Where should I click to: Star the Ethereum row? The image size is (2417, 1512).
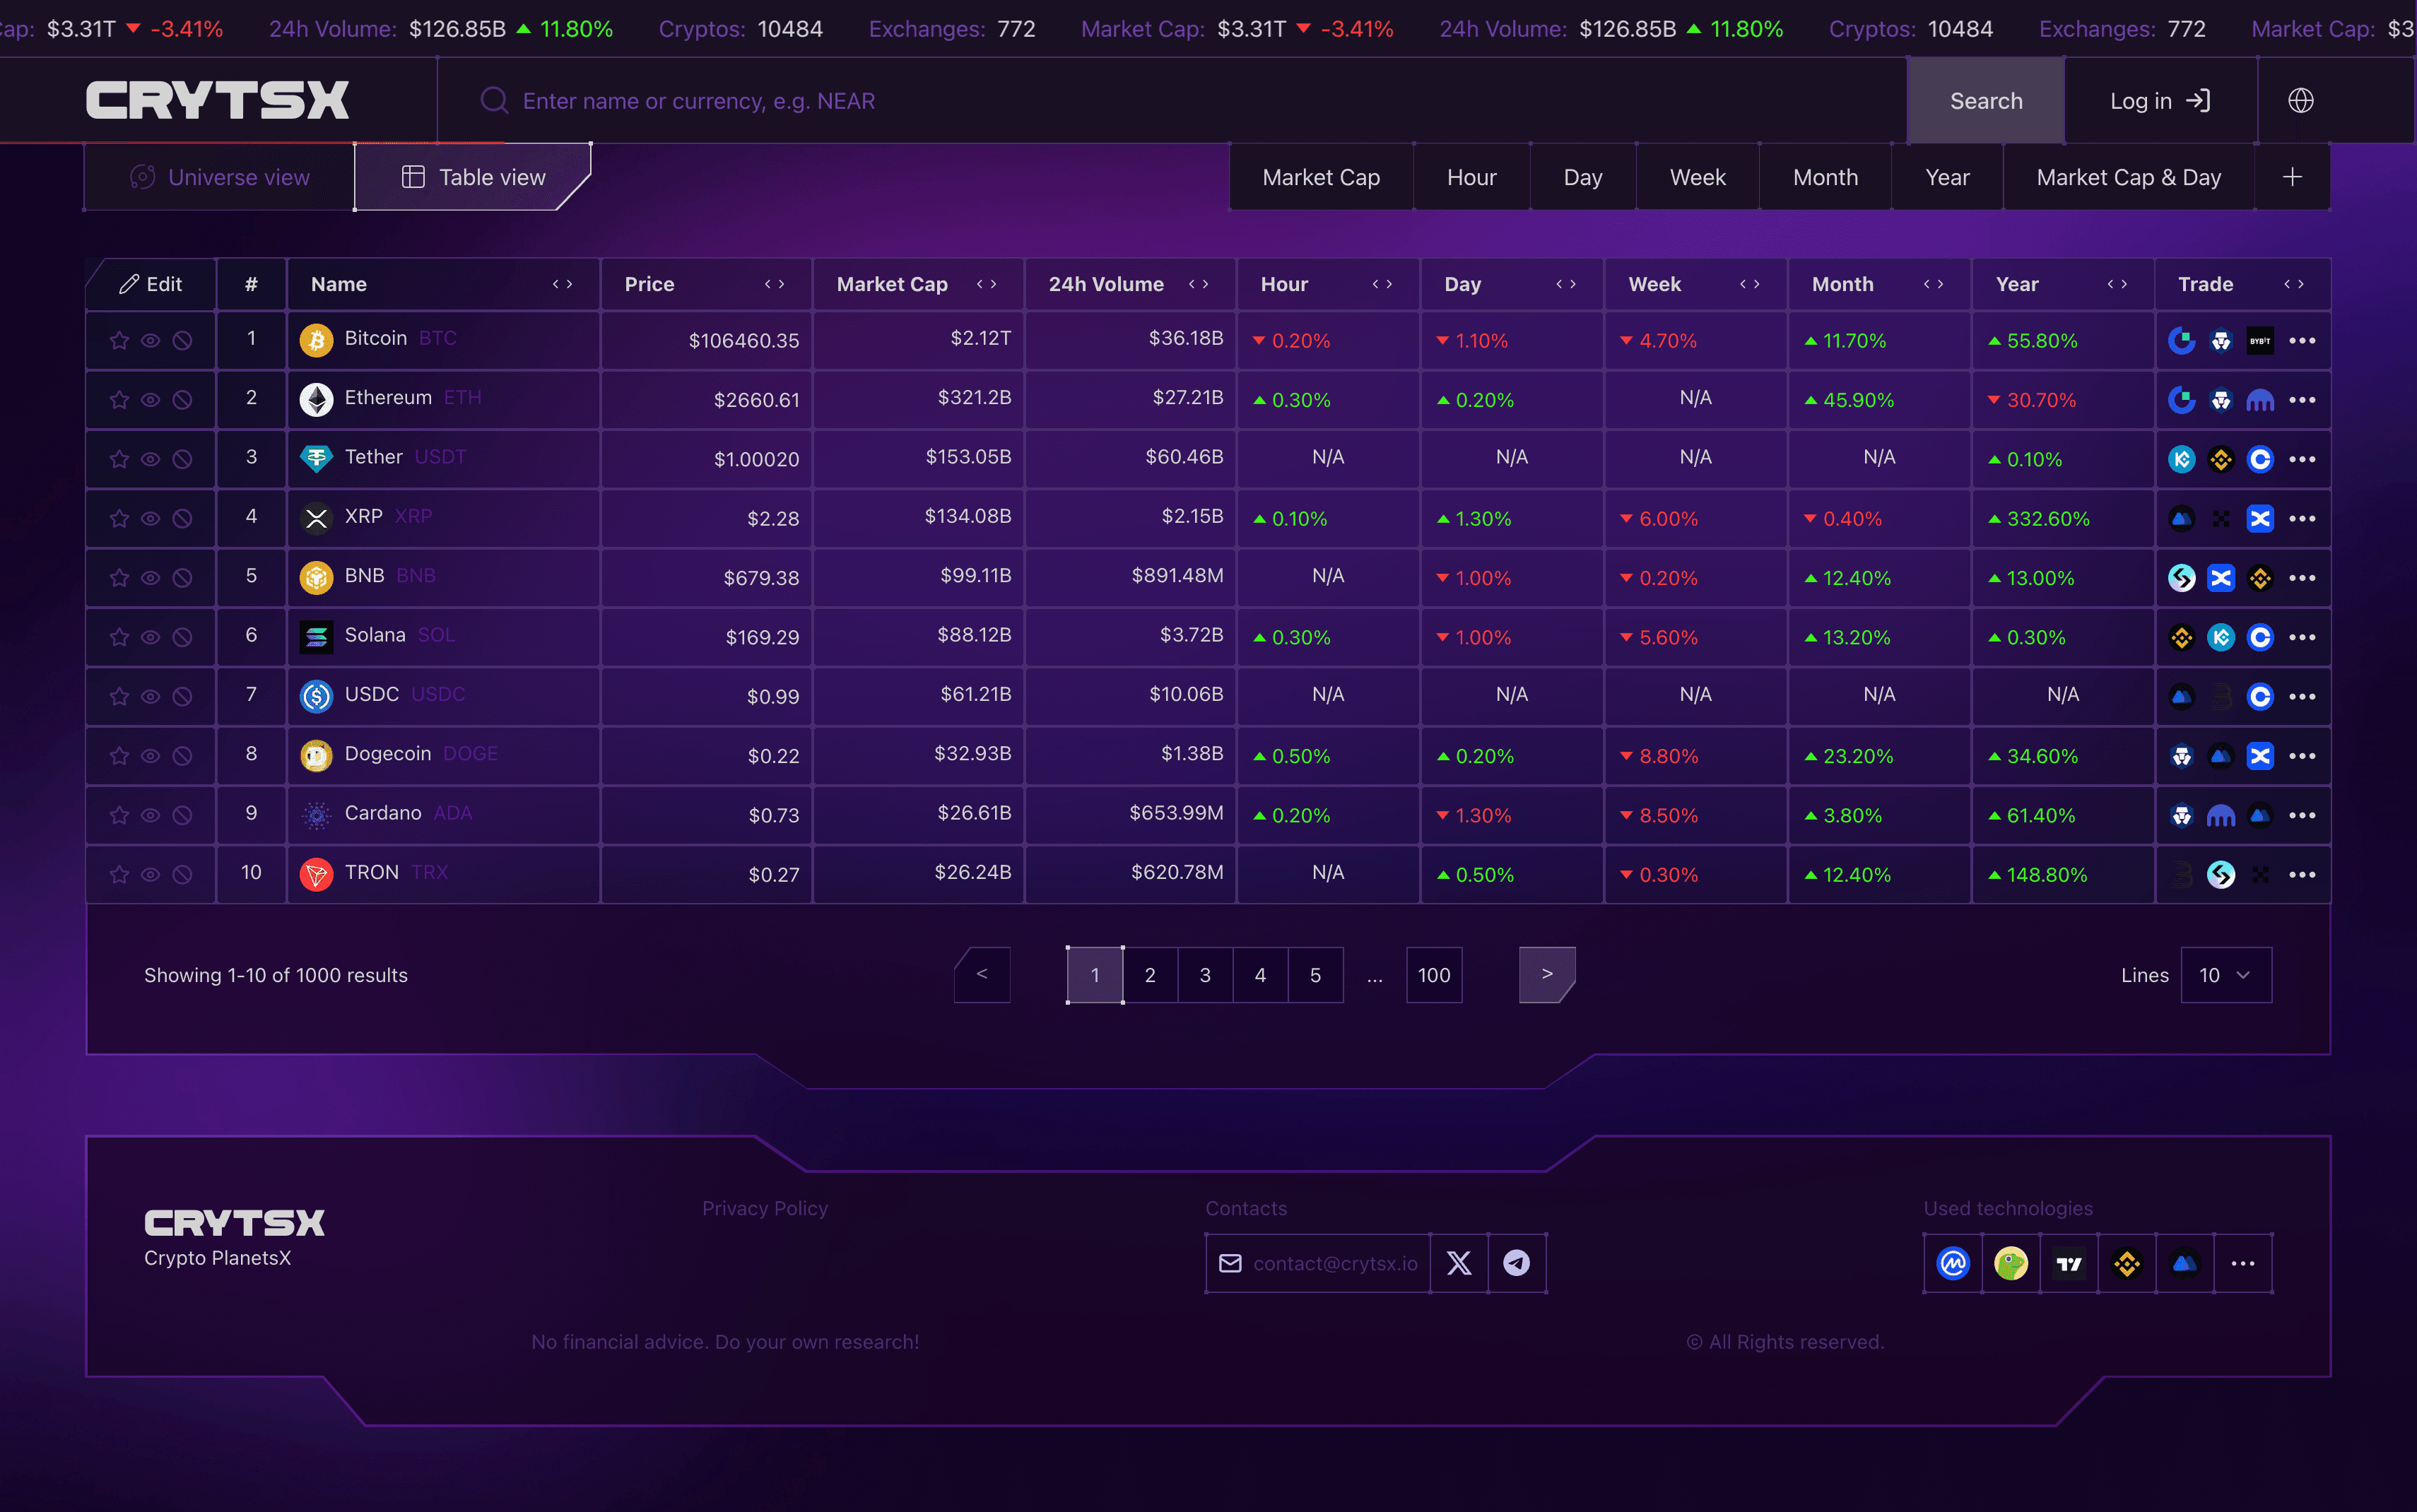click(119, 400)
